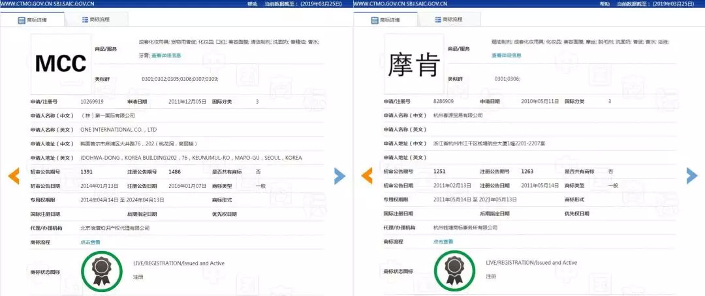
Task: Click 点击查看 flow link on 摩肯 page
Action: point(443,242)
